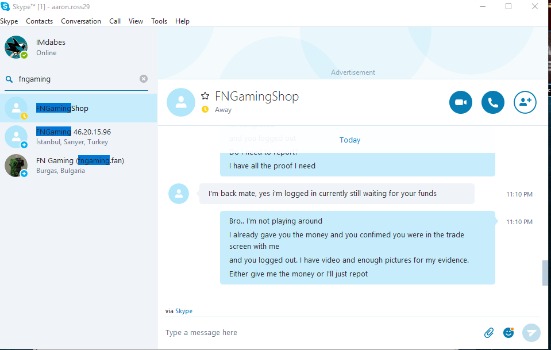The height and width of the screenshot is (350, 551).
Task: Open the Contacts menu
Action: point(39,21)
